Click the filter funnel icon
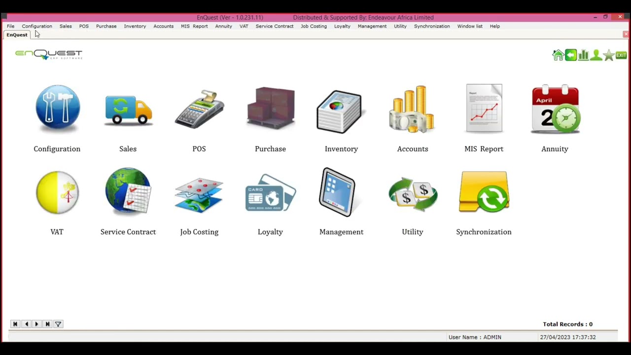Screen dimensions: 631x355 point(58,324)
